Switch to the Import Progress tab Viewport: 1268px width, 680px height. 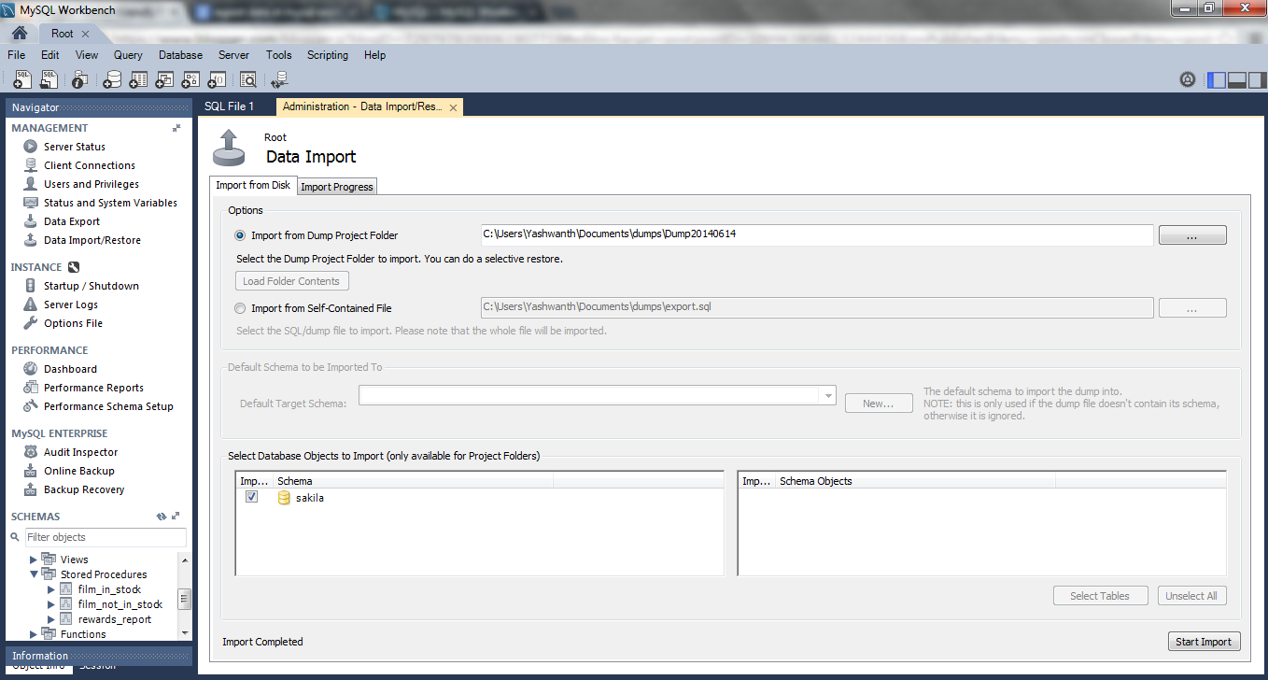[x=336, y=186]
